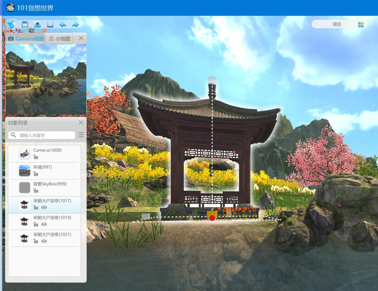Click the Camera(1000) video camera thumbnail icon
Image resolution: width=378 pixels, height=291 pixels.
(25, 154)
